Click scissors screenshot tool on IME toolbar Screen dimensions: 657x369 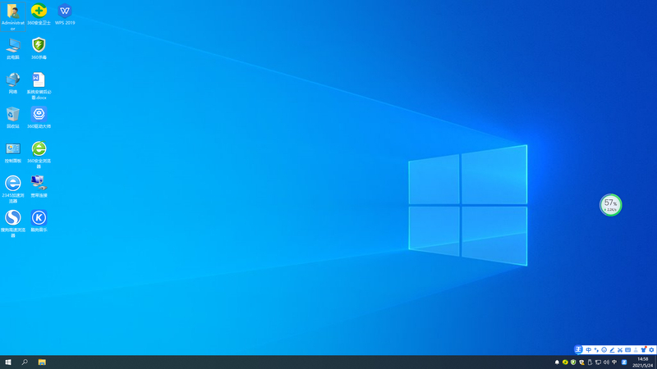(x=620, y=350)
